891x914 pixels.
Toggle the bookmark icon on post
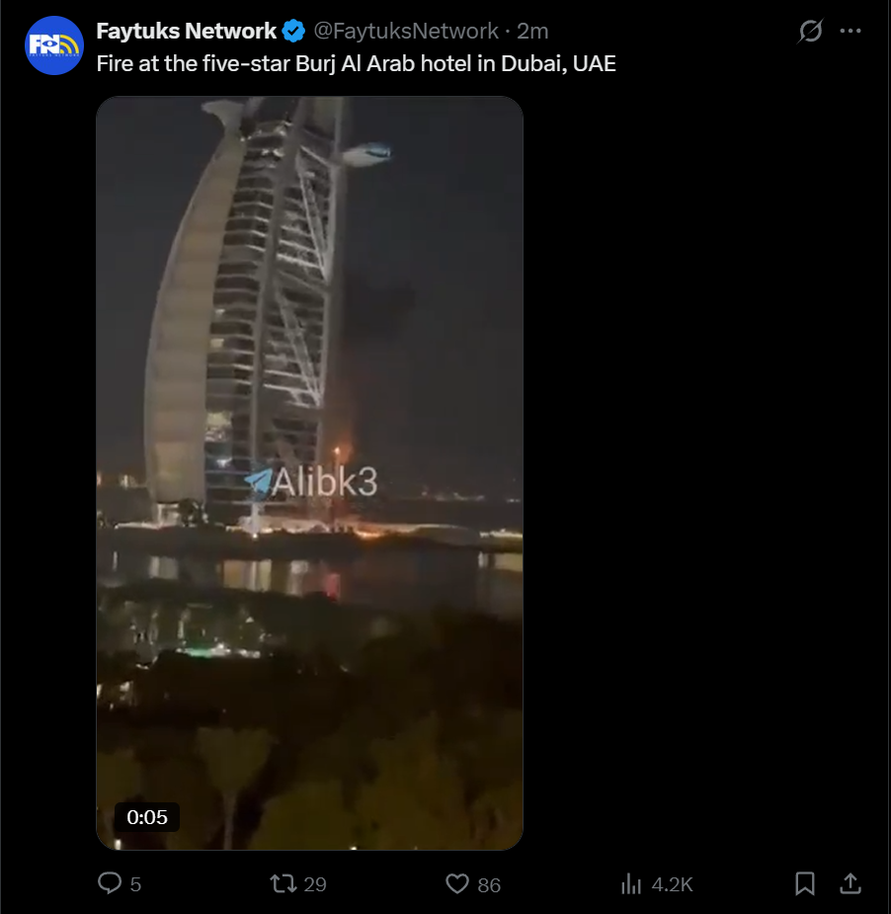pyautogui.click(x=805, y=883)
